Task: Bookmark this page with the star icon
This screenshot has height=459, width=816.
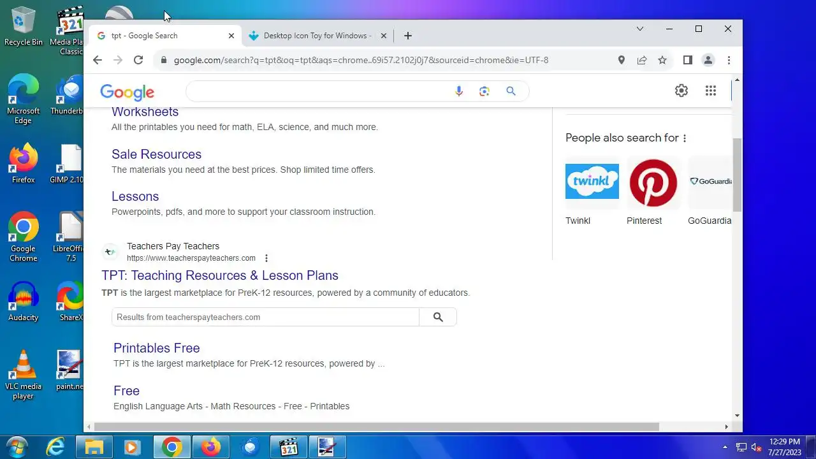Action: pos(662,60)
